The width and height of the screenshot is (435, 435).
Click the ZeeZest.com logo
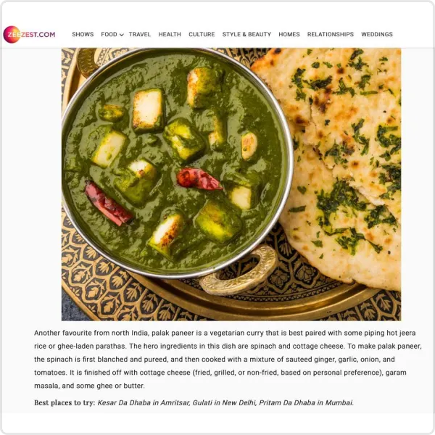29,34
